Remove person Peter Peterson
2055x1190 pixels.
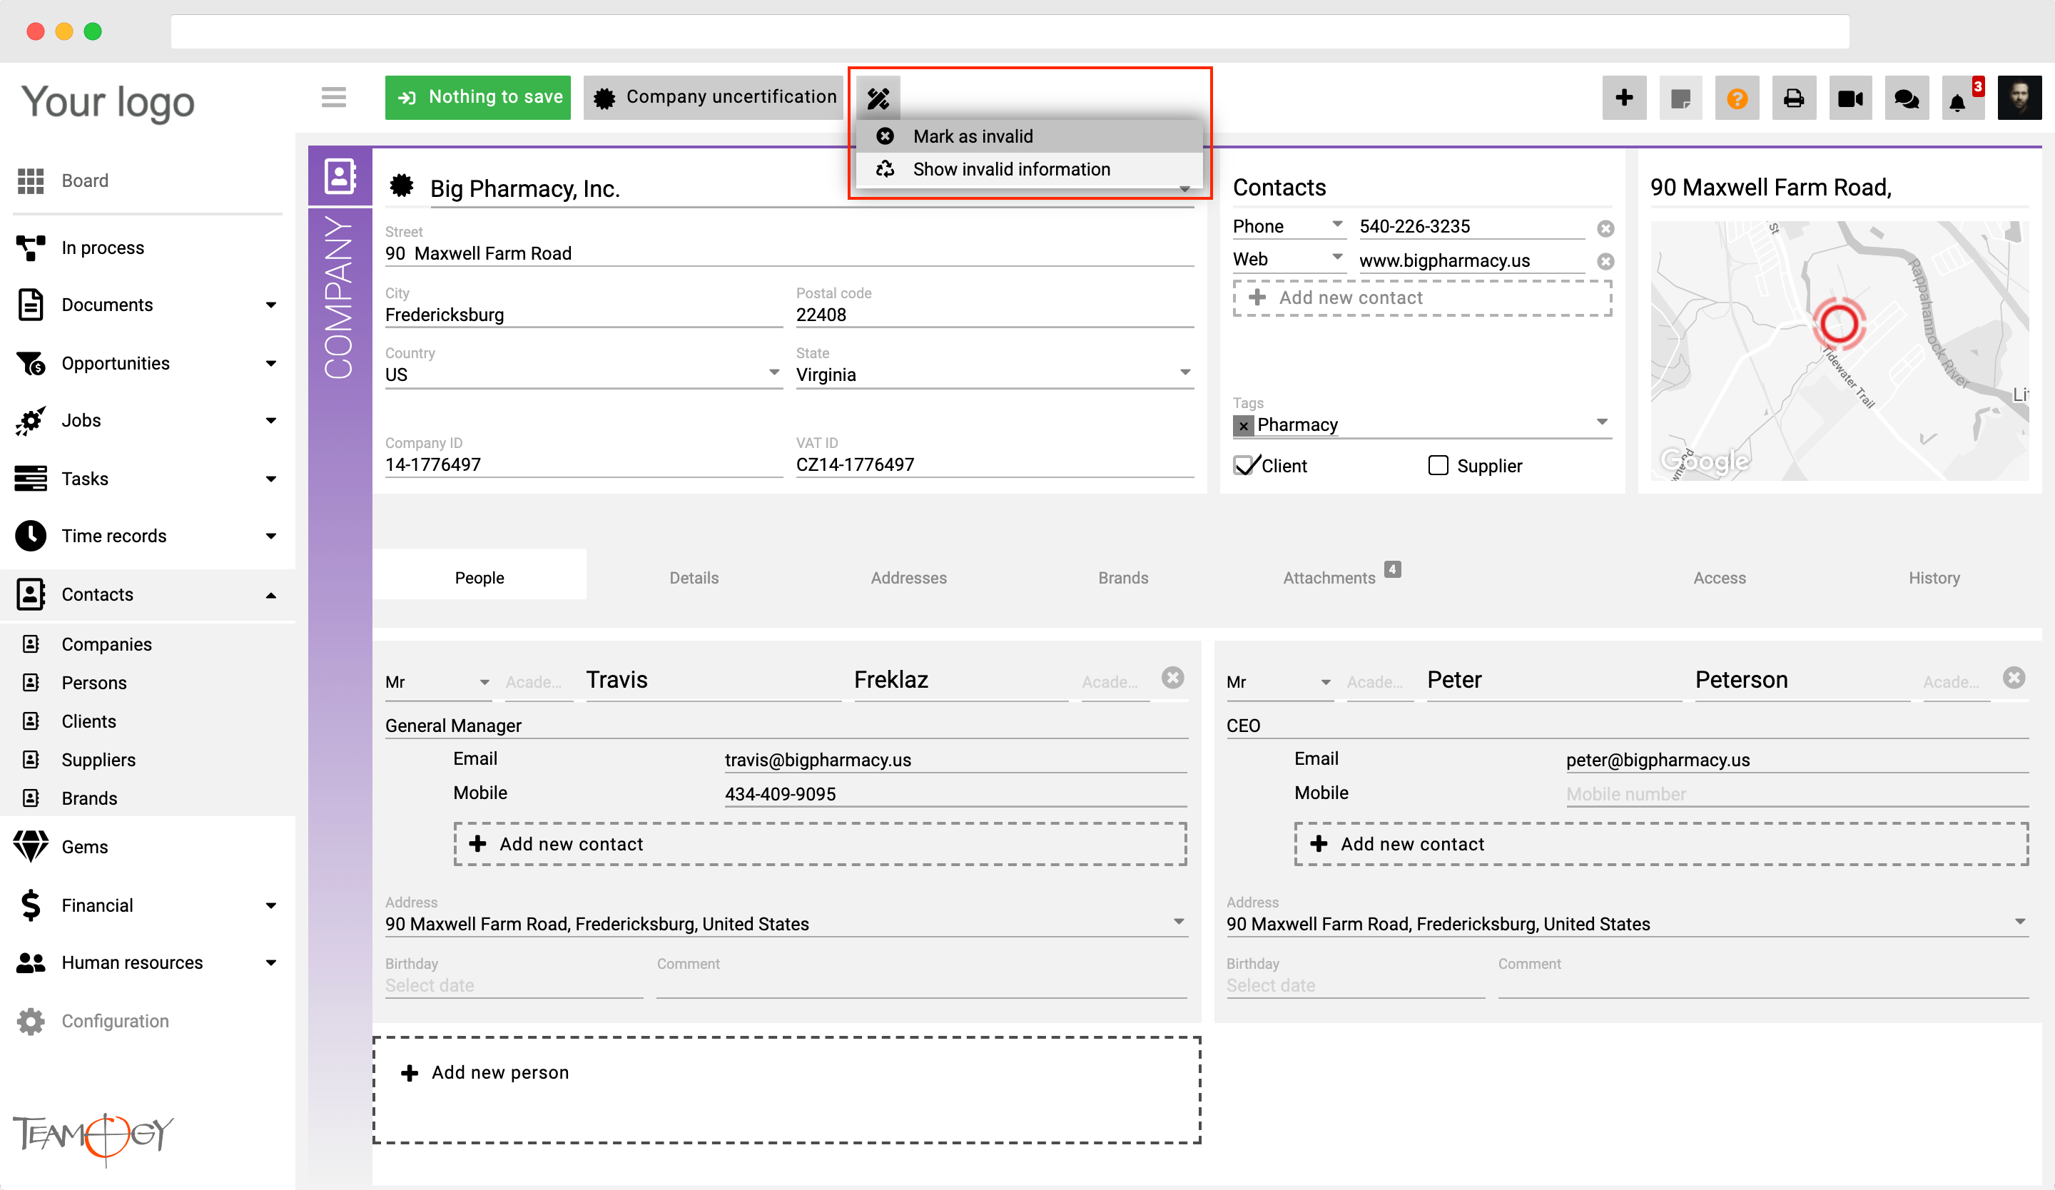click(2014, 678)
